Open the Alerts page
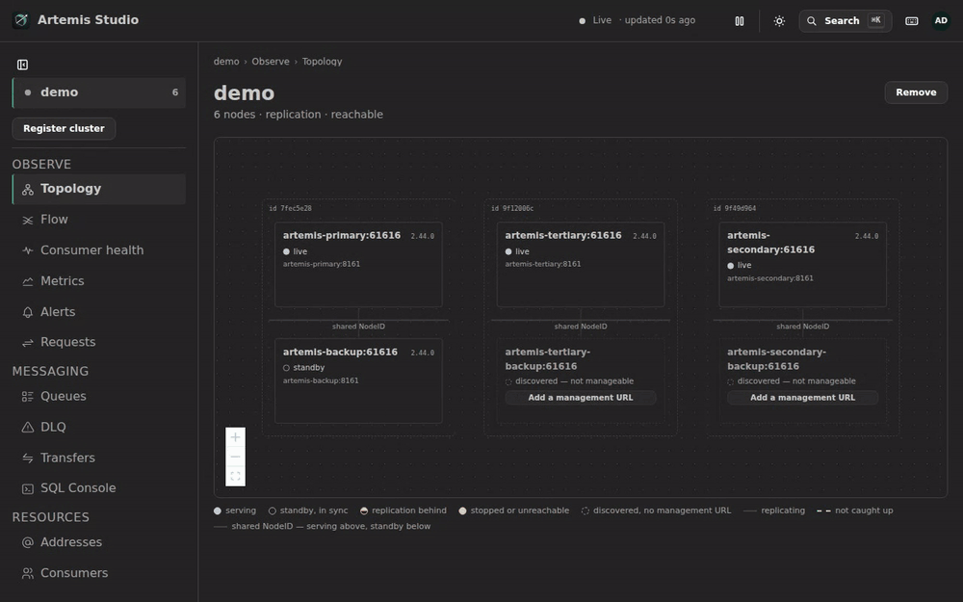 point(99,311)
